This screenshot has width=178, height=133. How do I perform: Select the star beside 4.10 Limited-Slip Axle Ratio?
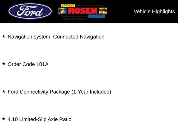[4, 119]
